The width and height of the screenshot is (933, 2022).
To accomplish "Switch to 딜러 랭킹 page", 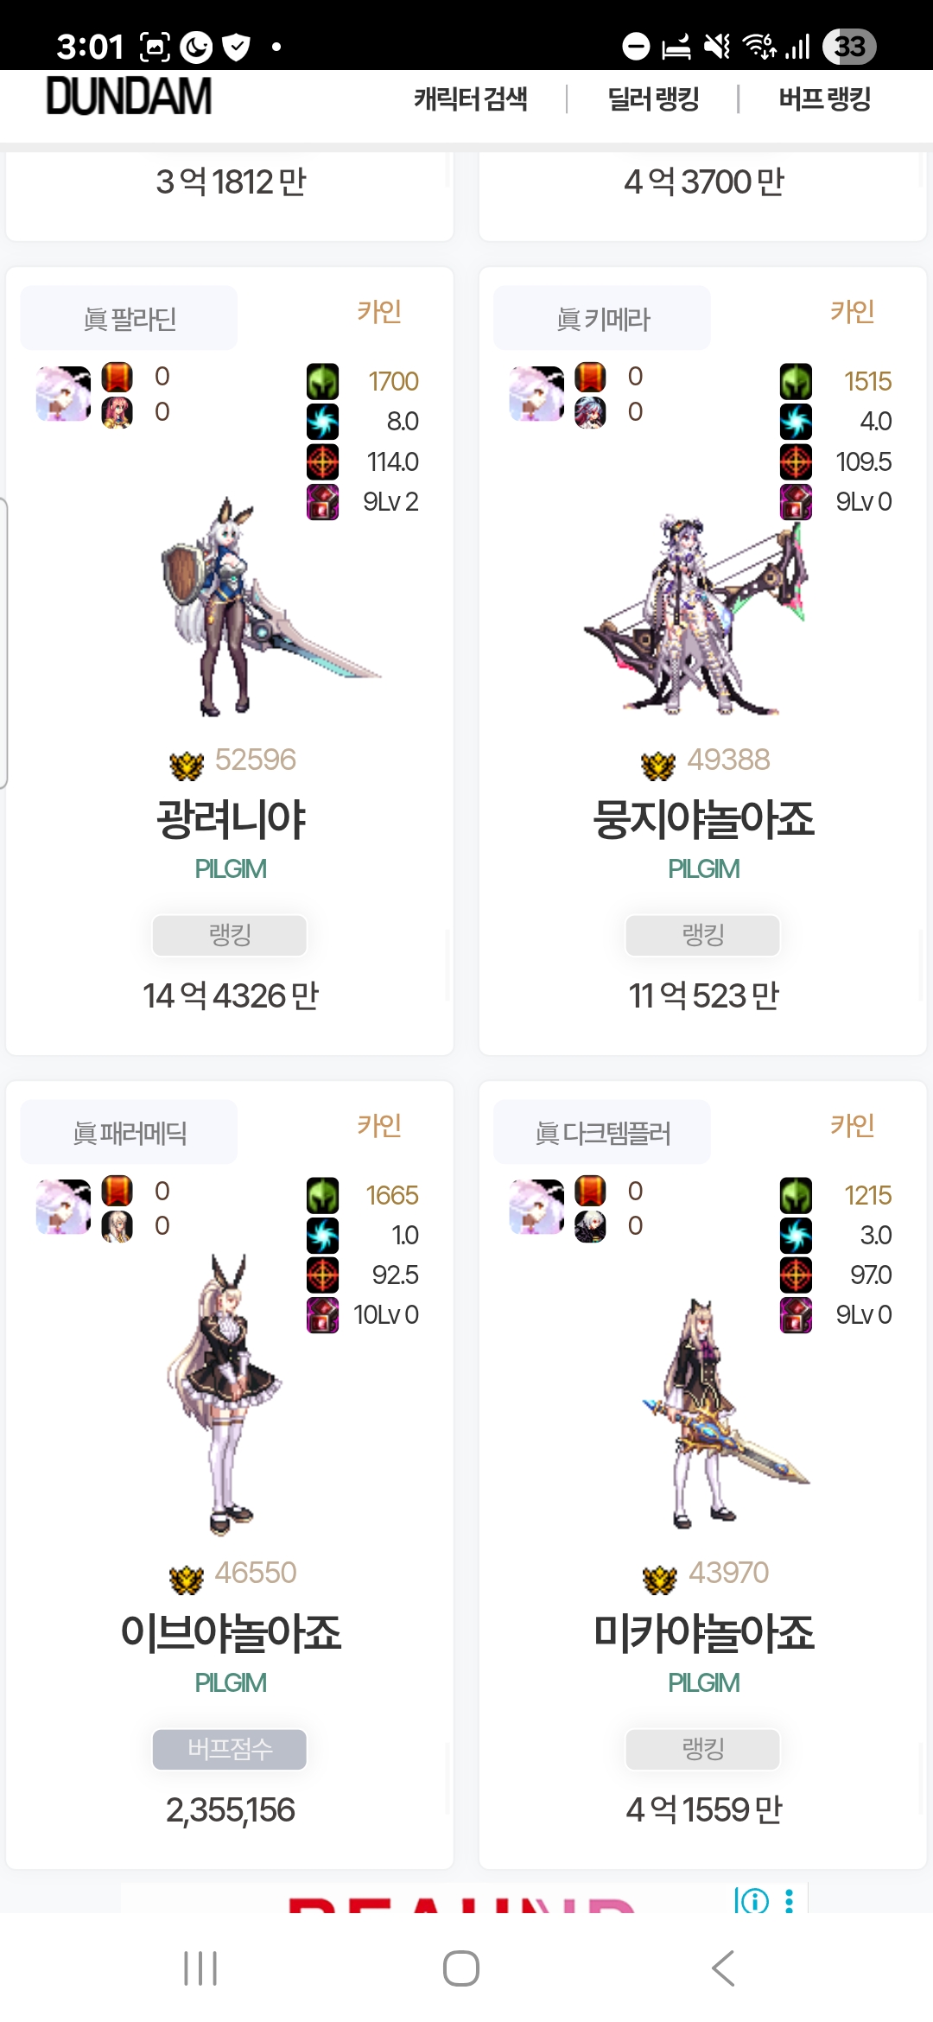I will 653,99.
